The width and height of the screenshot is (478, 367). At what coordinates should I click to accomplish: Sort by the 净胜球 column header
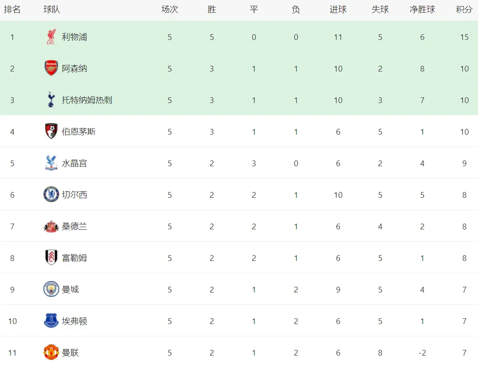(x=422, y=10)
